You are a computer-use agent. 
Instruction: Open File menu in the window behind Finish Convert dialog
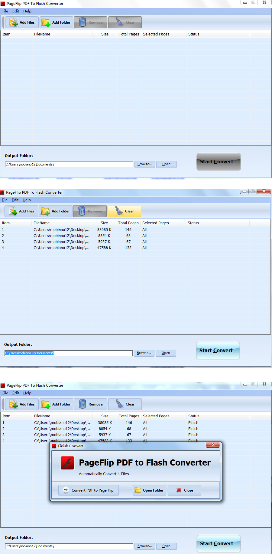click(x=5, y=393)
